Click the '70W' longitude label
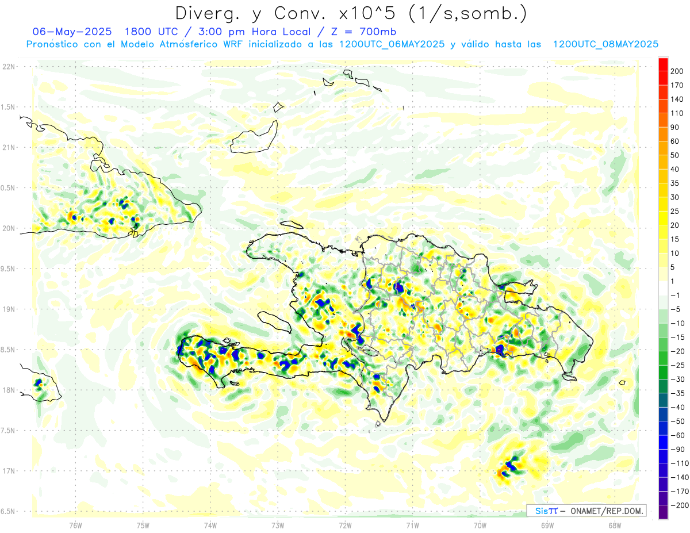 [x=480, y=526]
